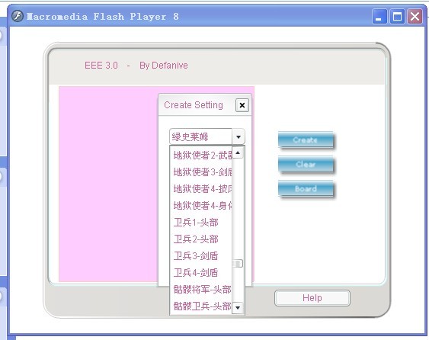Viewport: 429px width, 340px height.
Task: Select 卫兵1-头部 in the dropdown list
Action: 201,223
